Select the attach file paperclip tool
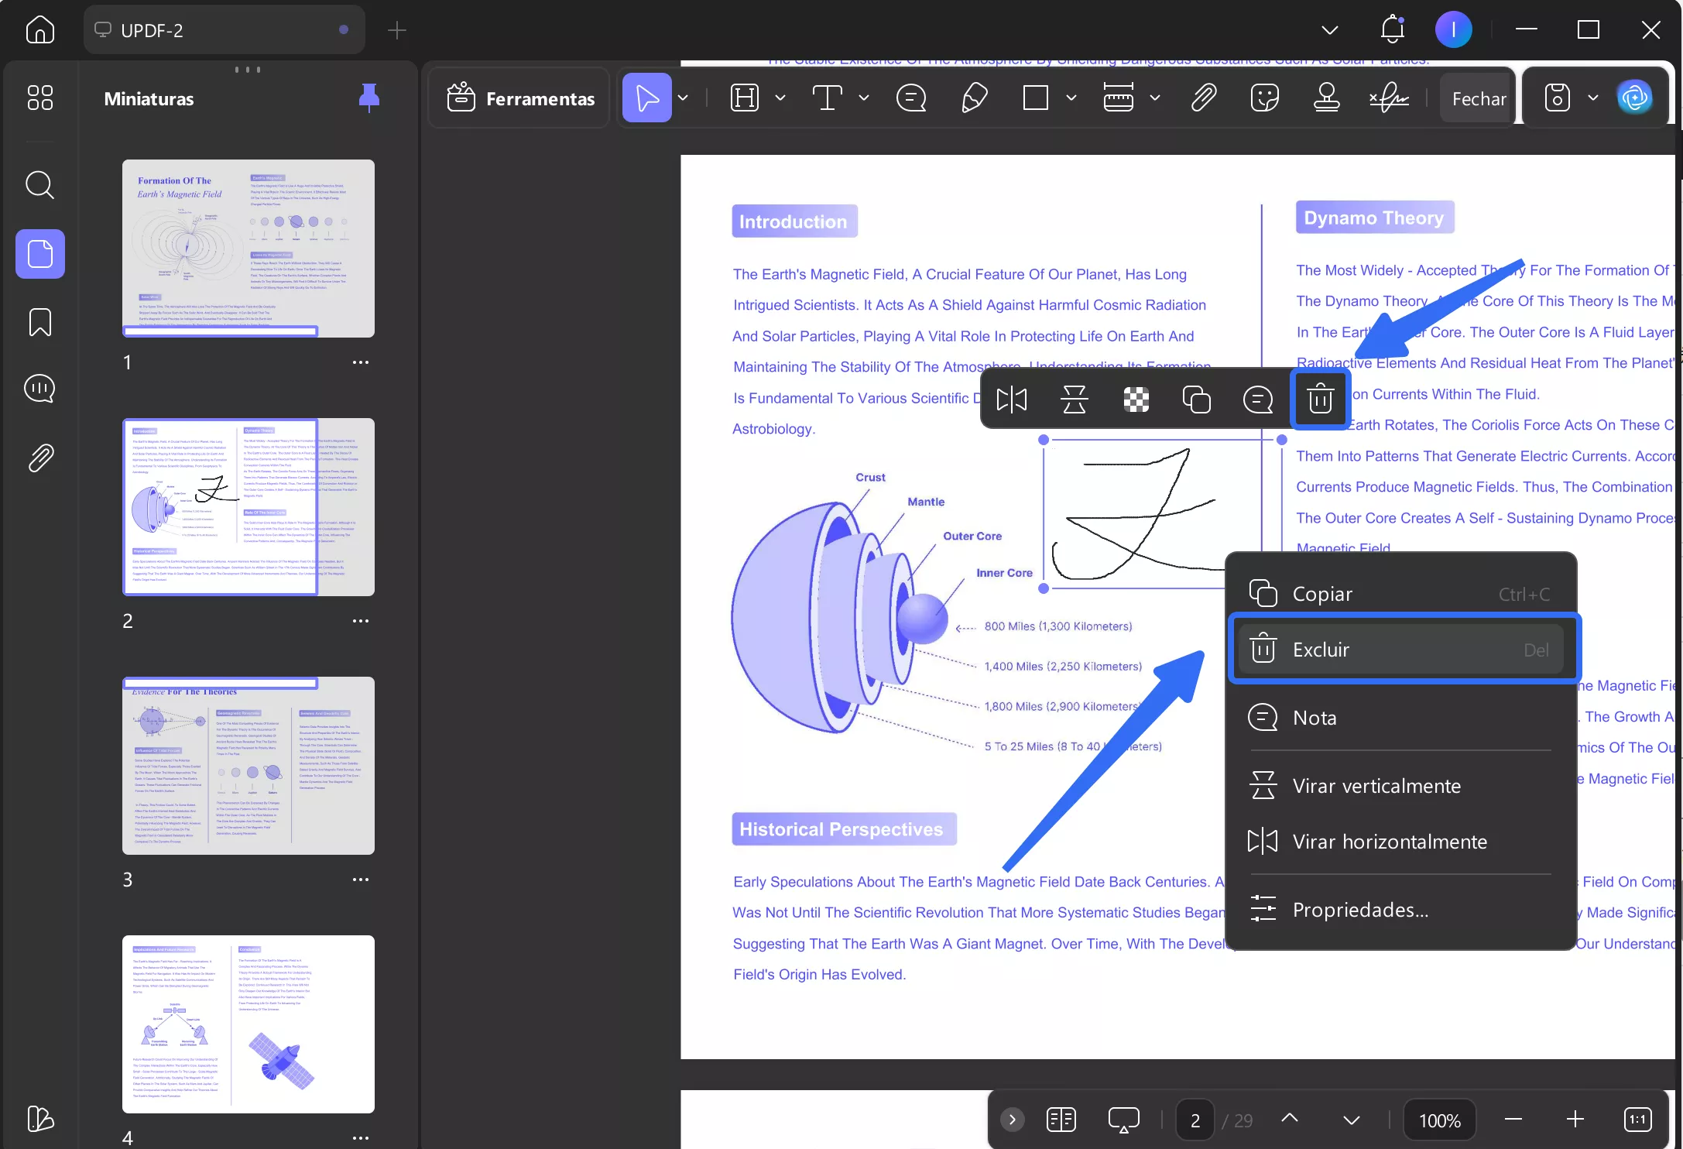 coord(1203,98)
